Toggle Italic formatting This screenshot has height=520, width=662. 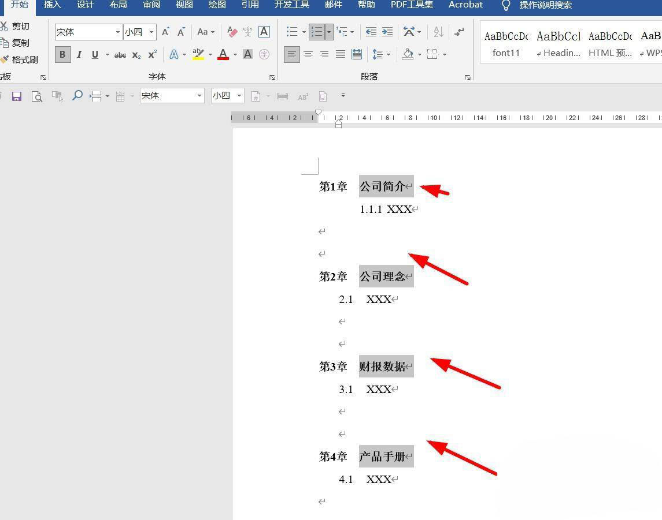pyautogui.click(x=79, y=54)
